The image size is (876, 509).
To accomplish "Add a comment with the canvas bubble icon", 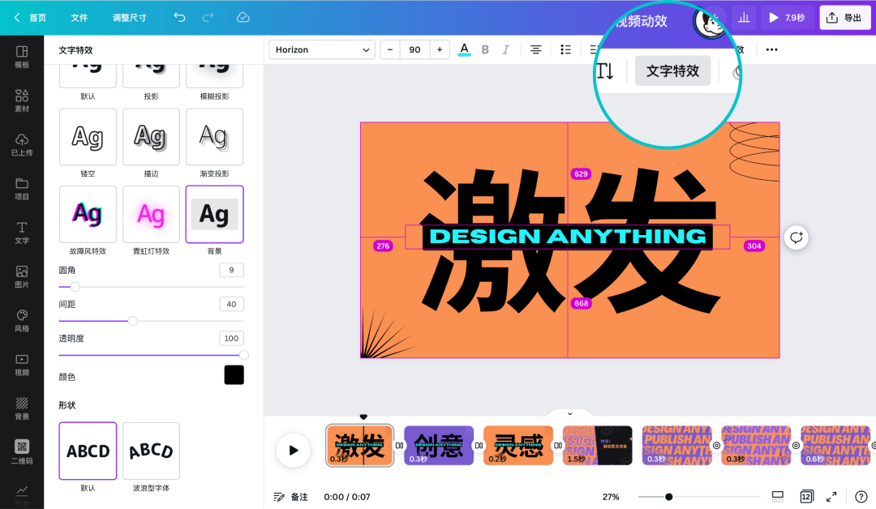I will (797, 237).
